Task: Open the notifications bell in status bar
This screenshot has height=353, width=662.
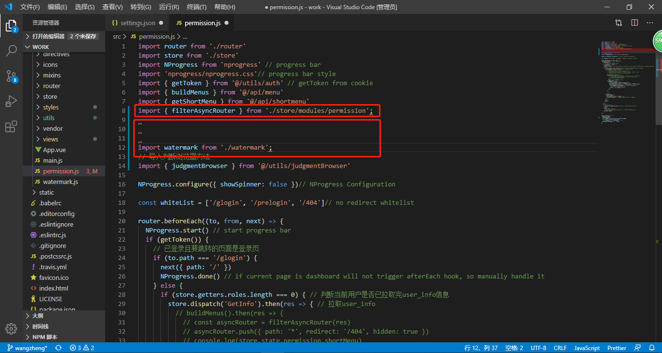Action: tap(652, 348)
